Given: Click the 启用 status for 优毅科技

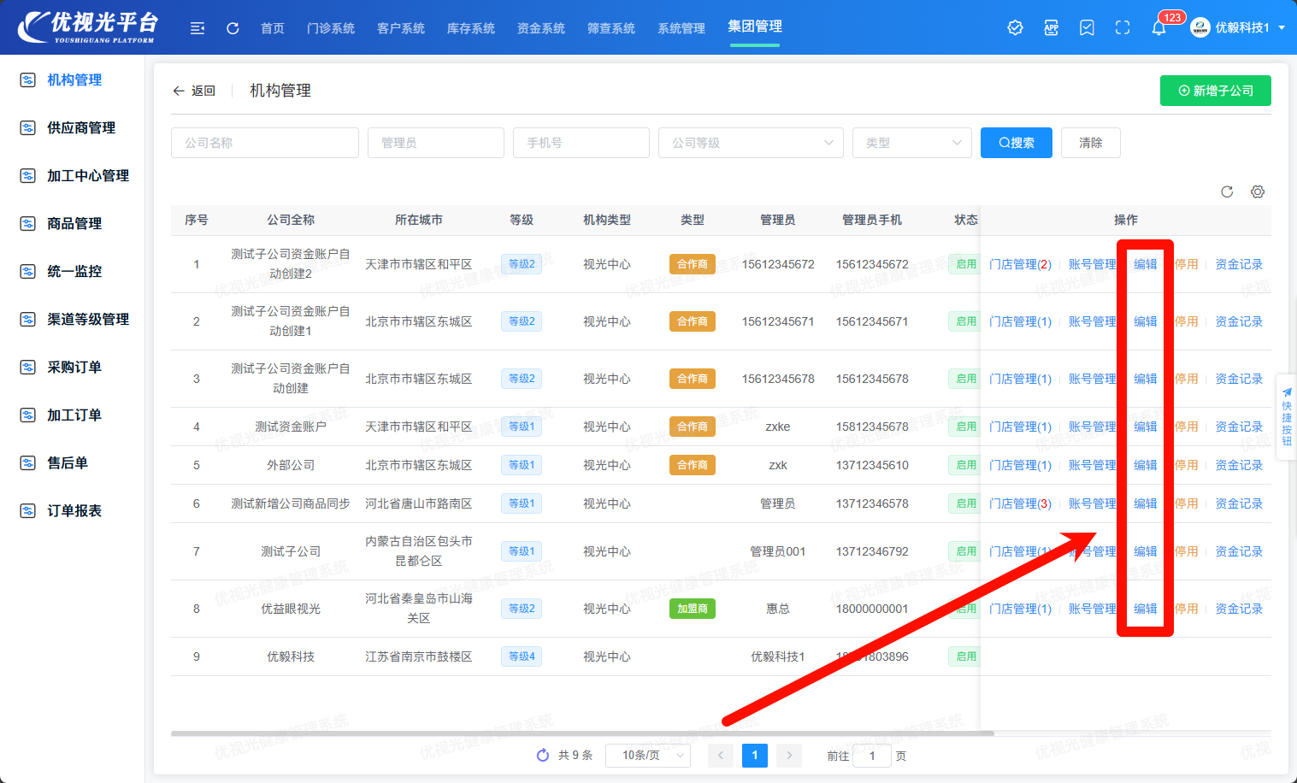Looking at the screenshot, I should pyautogui.click(x=966, y=656).
